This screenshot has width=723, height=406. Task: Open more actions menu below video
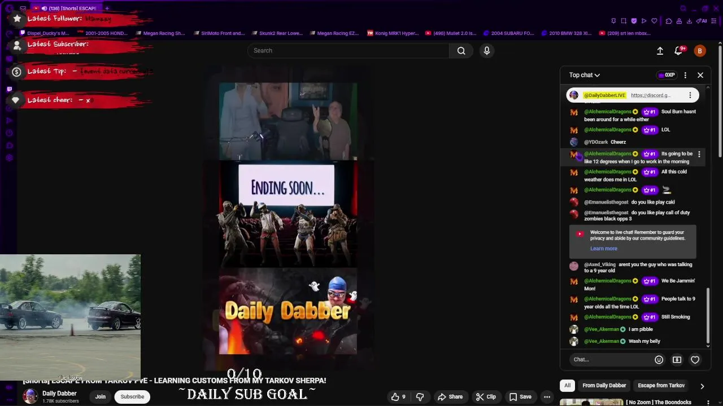point(547,397)
